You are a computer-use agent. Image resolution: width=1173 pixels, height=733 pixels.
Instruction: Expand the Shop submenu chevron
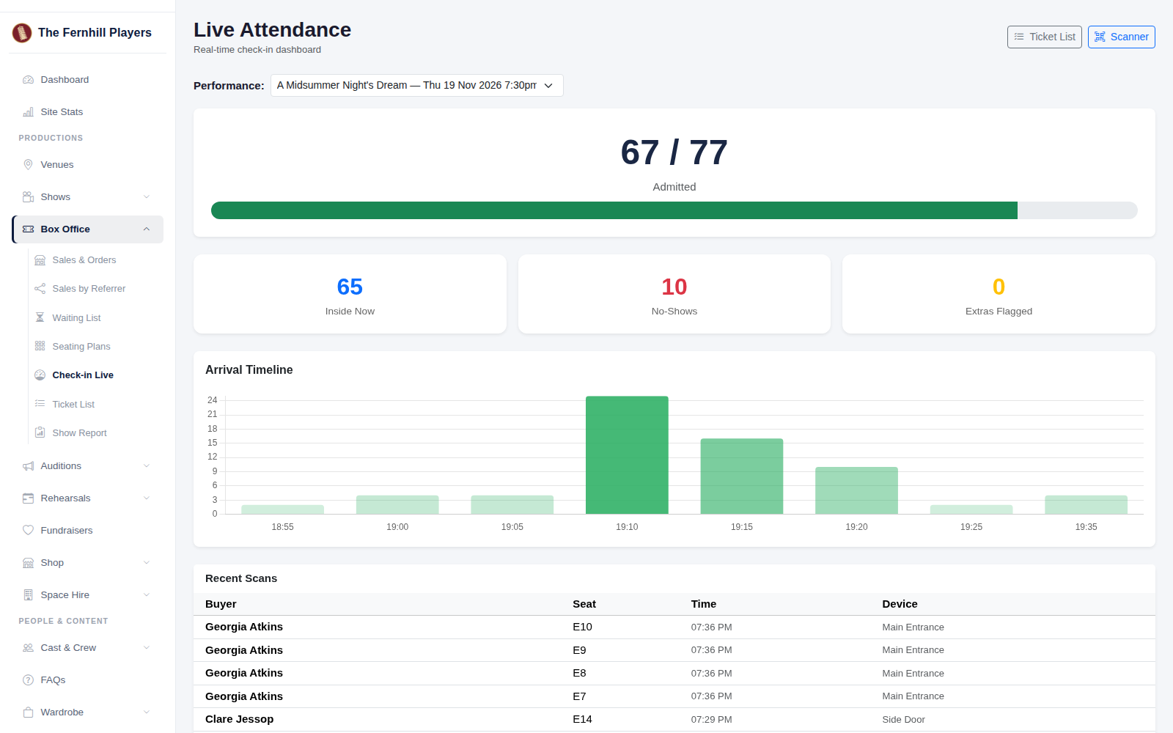click(x=147, y=563)
